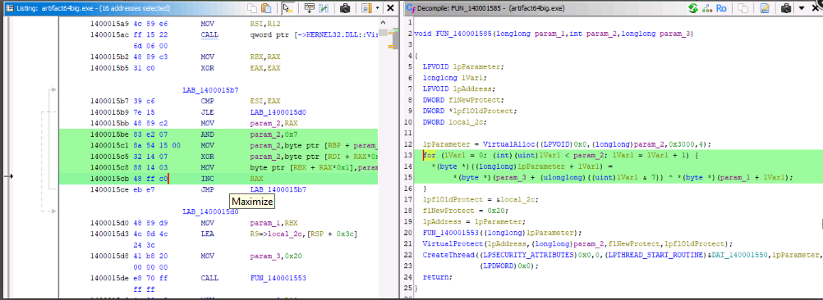Copy selection using Listing toolbar copy icon
The width and height of the screenshot is (823, 300).
click(253, 8)
